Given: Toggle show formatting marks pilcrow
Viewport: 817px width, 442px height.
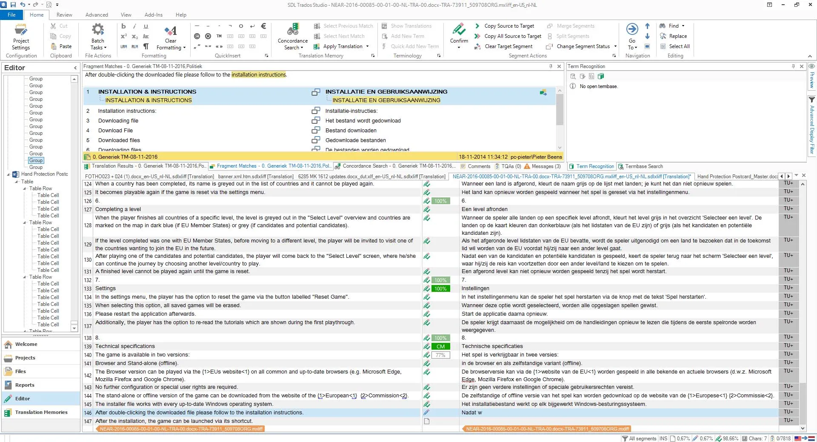Looking at the screenshot, I should click(x=146, y=46).
